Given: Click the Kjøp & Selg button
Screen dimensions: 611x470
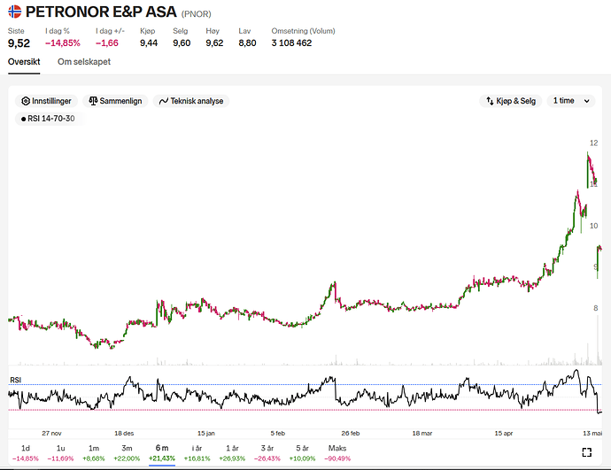Looking at the screenshot, I should 510,101.
